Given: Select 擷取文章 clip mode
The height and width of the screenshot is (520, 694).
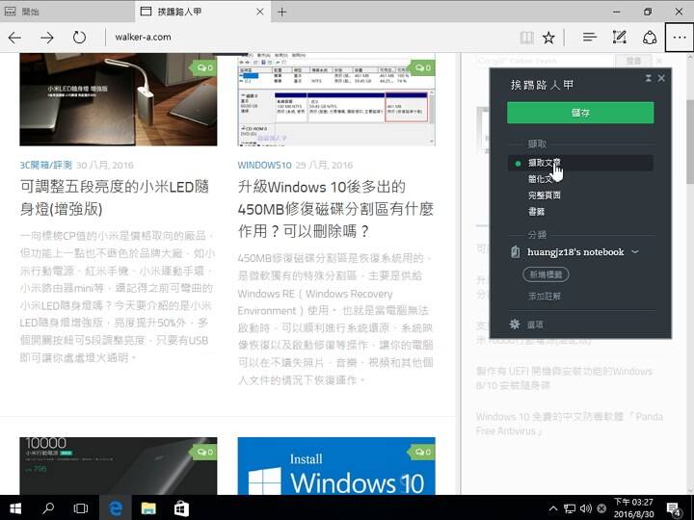Looking at the screenshot, I should pos(580,163).
